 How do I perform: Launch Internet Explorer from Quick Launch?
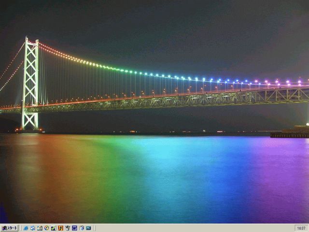click(x=26, y=228)
